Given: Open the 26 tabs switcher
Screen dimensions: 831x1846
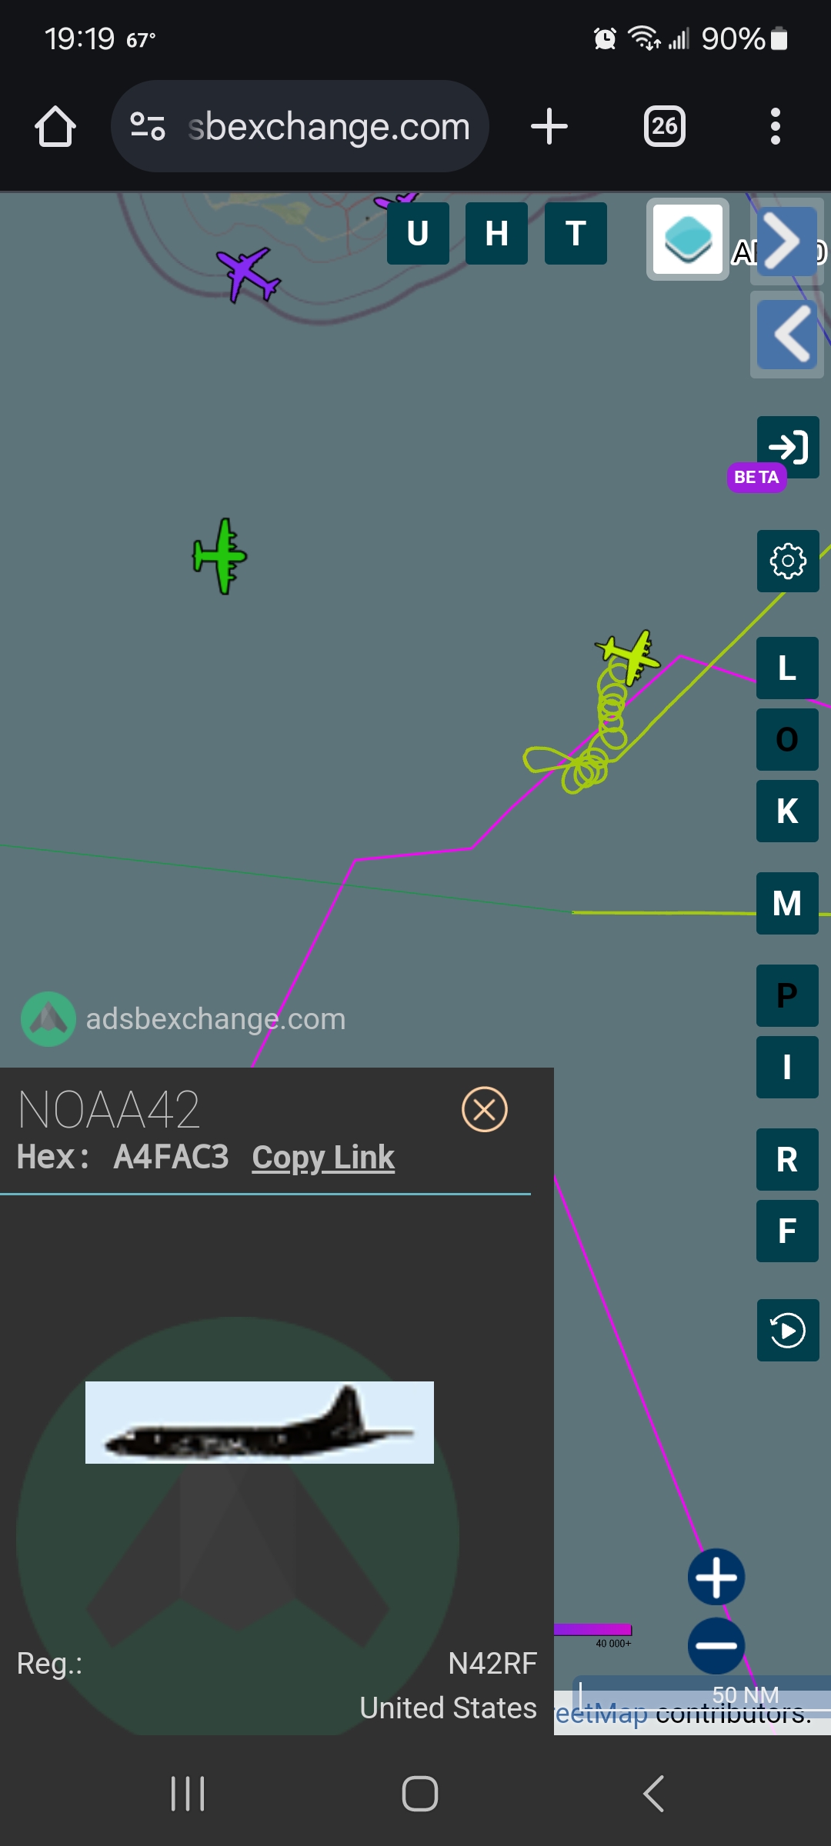Looking at the screenshot, I should tap(665, 126).
